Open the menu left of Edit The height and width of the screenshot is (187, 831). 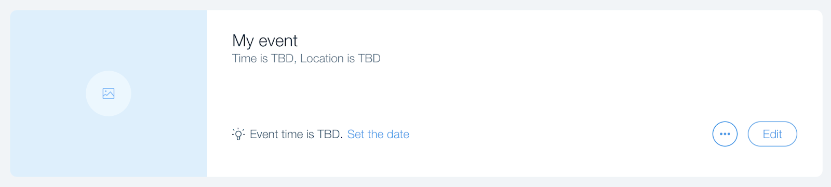point(725,134)
